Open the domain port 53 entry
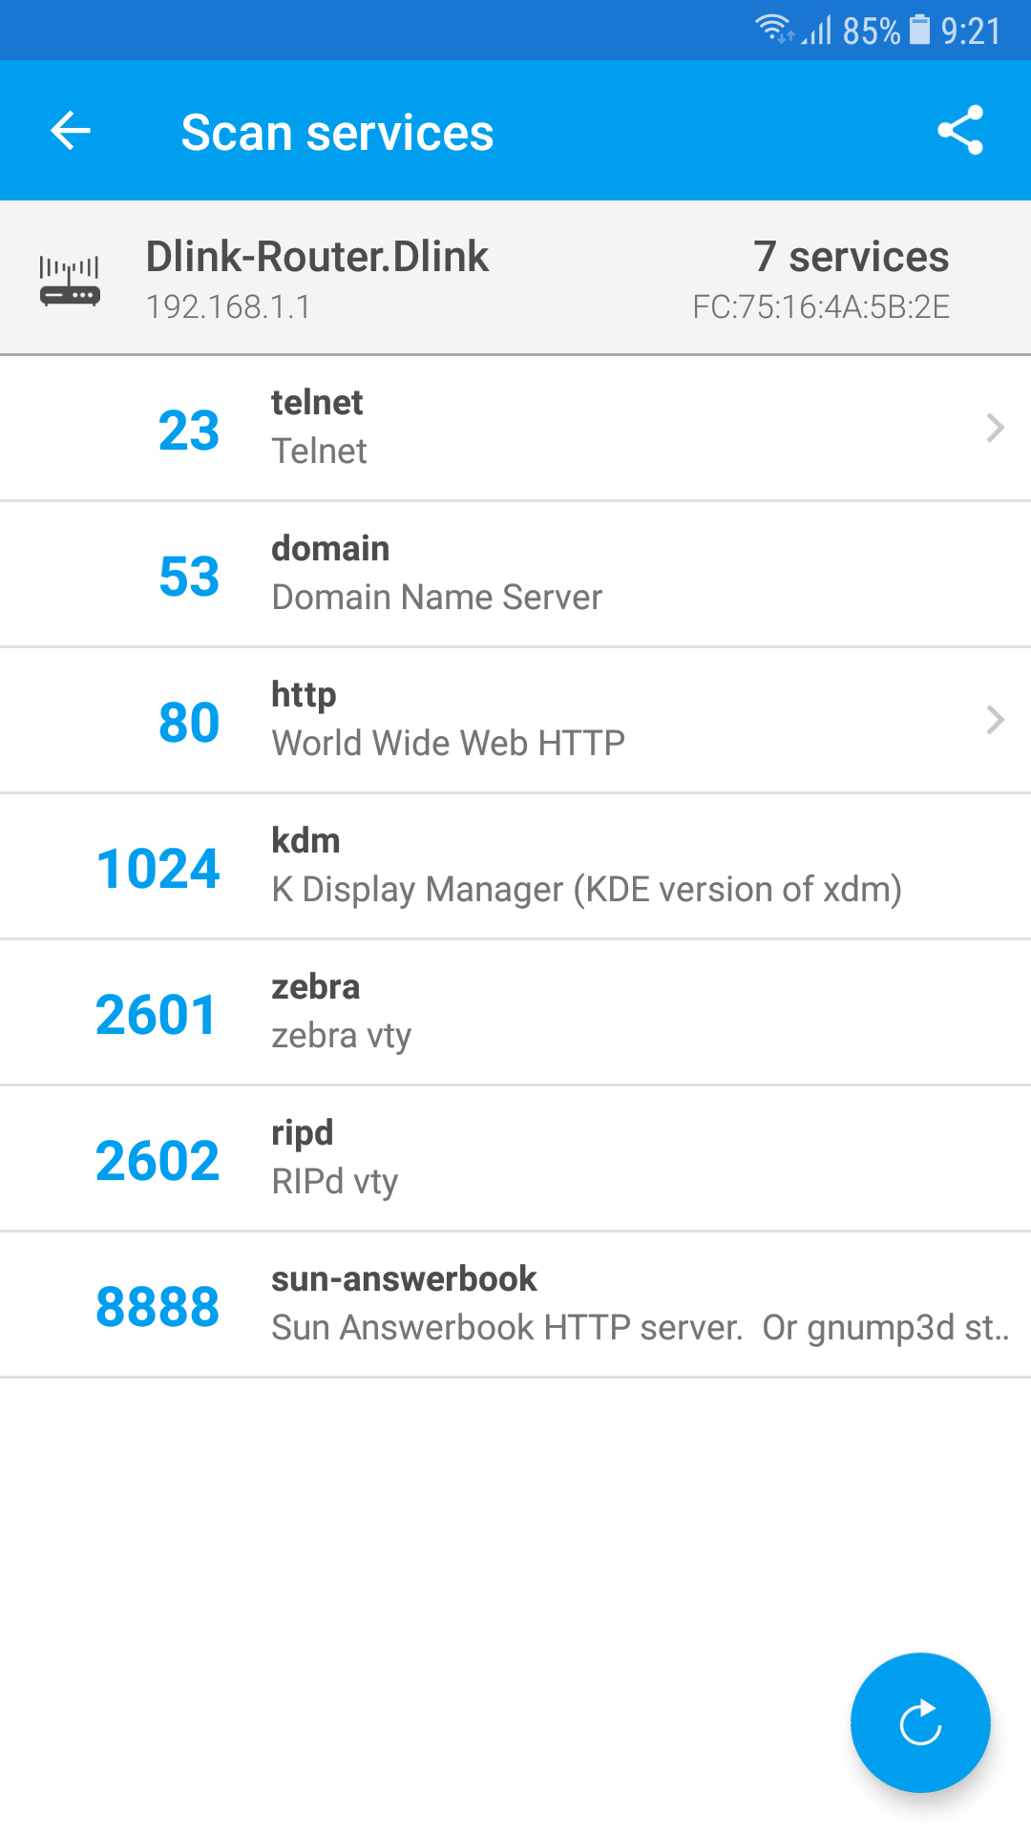1031x1833 pixels. point(515,575)
